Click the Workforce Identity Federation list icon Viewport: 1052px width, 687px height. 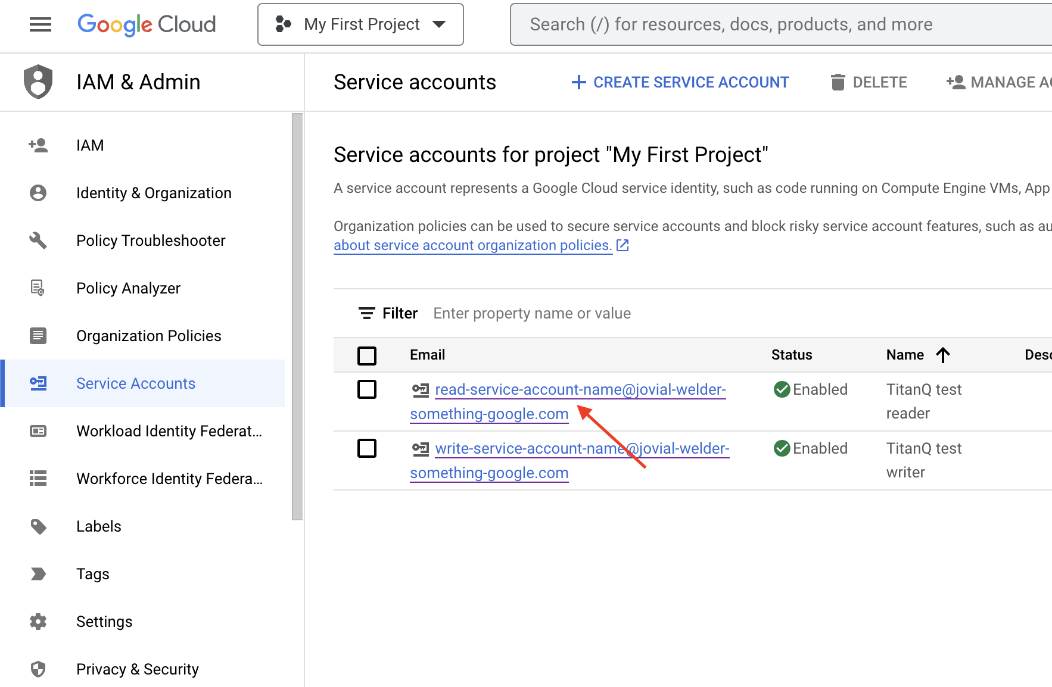(x=38, y=479)
